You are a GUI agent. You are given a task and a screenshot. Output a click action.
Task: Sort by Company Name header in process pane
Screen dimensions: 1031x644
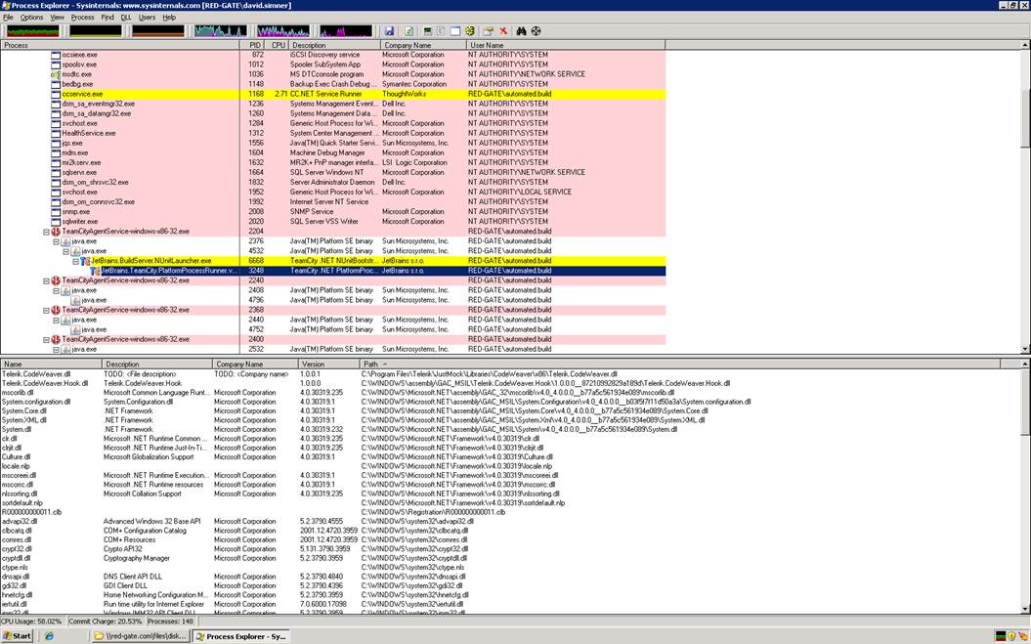pos(423,45)
